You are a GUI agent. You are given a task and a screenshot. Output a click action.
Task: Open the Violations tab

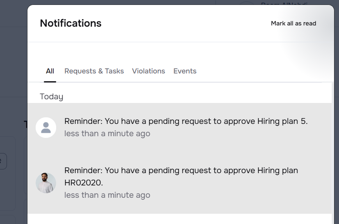pyautogui.click(x=148, y=71)
